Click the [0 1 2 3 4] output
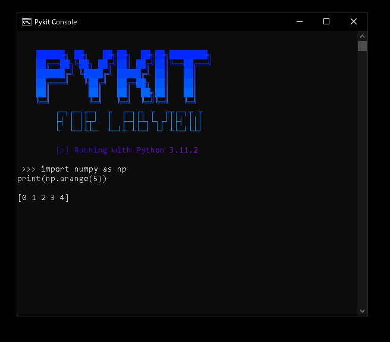Screen dimensions: 390x342 point(43,198)
